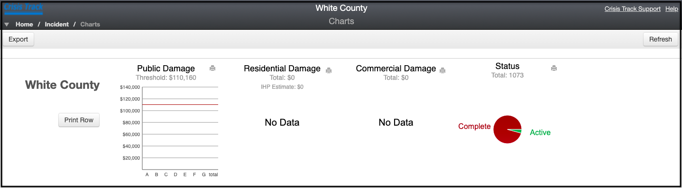Print the Residential Damage chart
The width and height of the screenshot is (682, 188).
329,70
